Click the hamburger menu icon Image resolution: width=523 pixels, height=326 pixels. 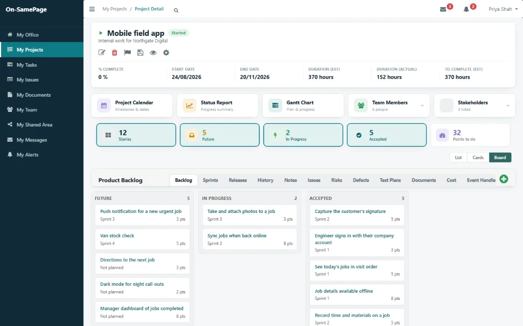click(x=92, y=9)
